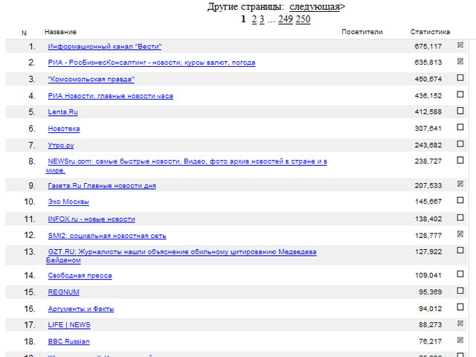476x357 pixels.
Task: Click the "Комсомольская правда" link
Action: 91,80
